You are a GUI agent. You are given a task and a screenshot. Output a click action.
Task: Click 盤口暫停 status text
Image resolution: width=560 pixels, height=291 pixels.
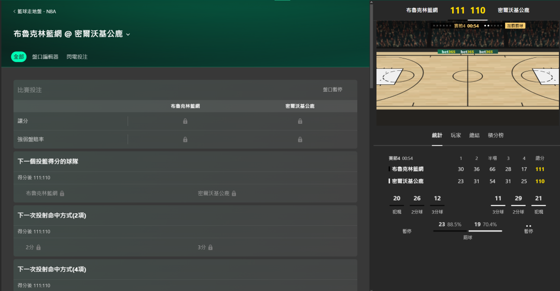point(332,90)
